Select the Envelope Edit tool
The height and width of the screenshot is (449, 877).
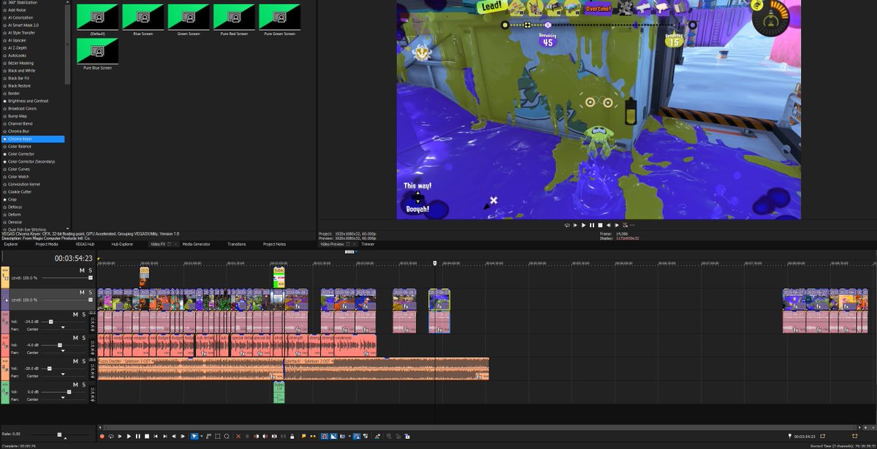(x=209, y=437)
